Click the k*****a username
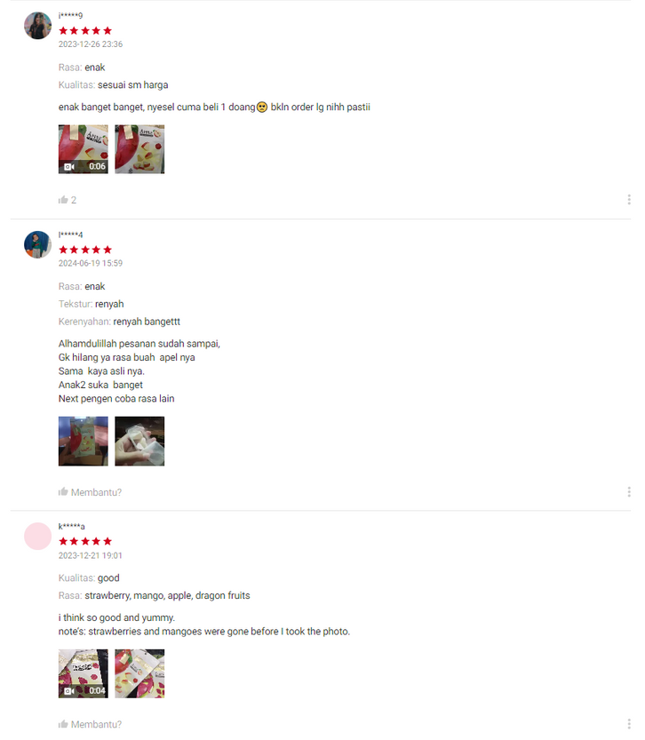 [x=72, y=526]
